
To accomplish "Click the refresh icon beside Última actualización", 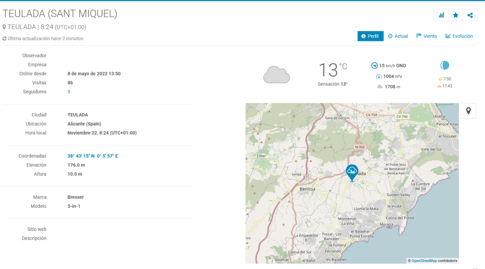I will (4, 38).
